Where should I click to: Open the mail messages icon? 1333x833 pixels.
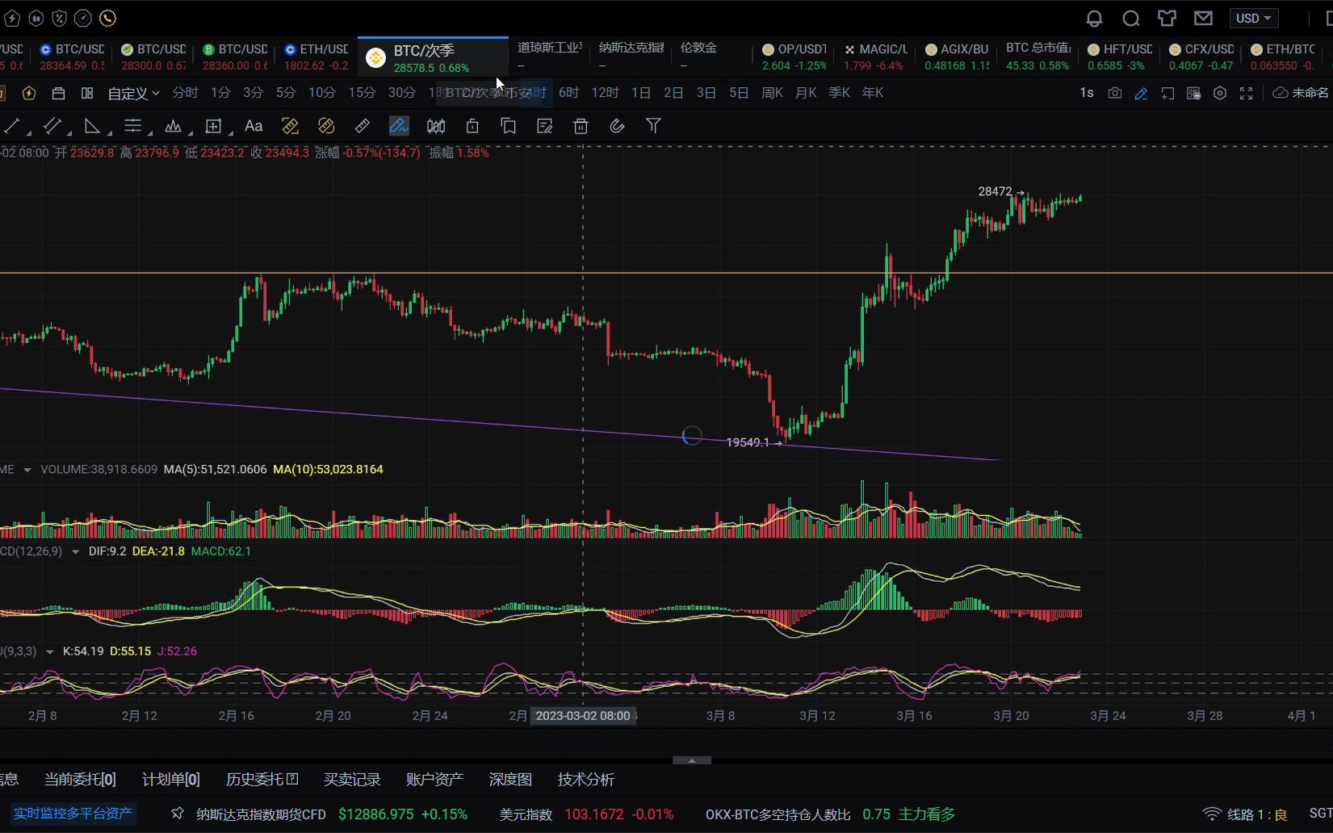1204,18
